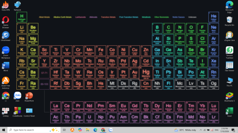Select the Recycle Bin icon

pyautogui.click(x=229, y=21)
